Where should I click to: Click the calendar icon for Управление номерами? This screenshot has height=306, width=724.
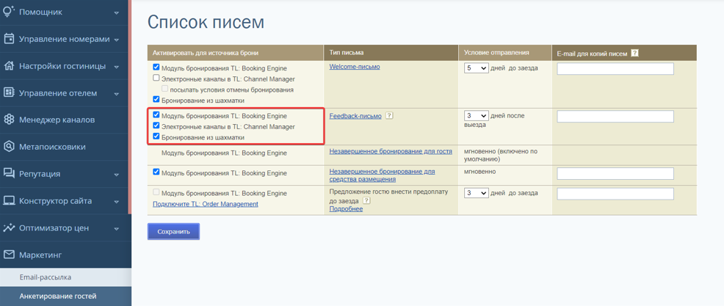tap(10, 39)
